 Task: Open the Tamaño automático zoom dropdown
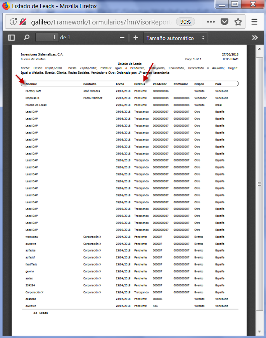(176, 38)
